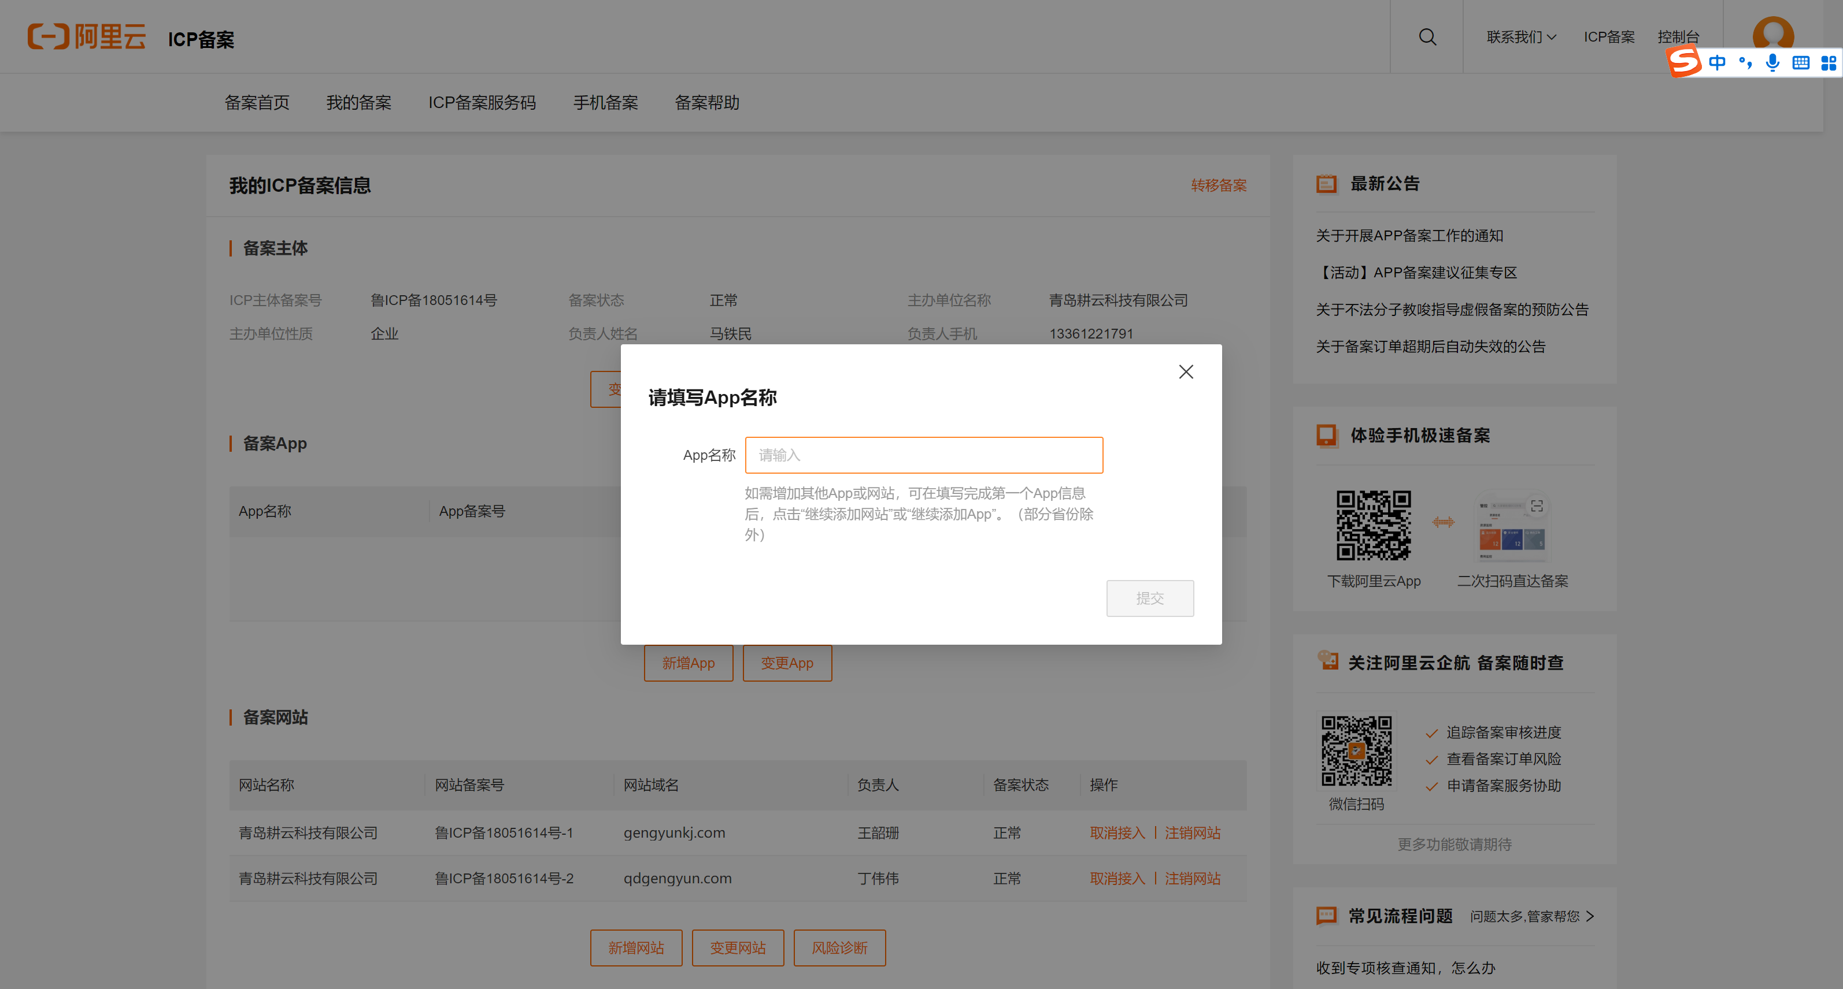Screen dimensions: 1843x989
Task: Click 注销网站 for gengyunkj.com
Action: [1193, 832]
